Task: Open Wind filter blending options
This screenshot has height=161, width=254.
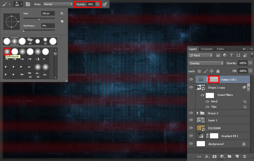Action: click(x=245, y=102)
